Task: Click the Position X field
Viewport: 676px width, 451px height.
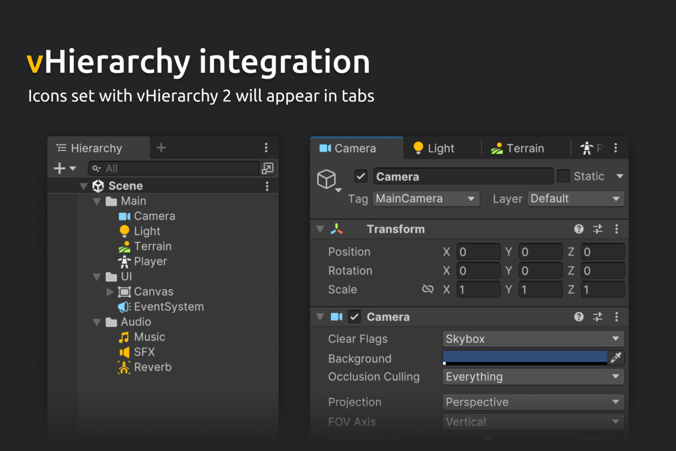Action: 478,251
